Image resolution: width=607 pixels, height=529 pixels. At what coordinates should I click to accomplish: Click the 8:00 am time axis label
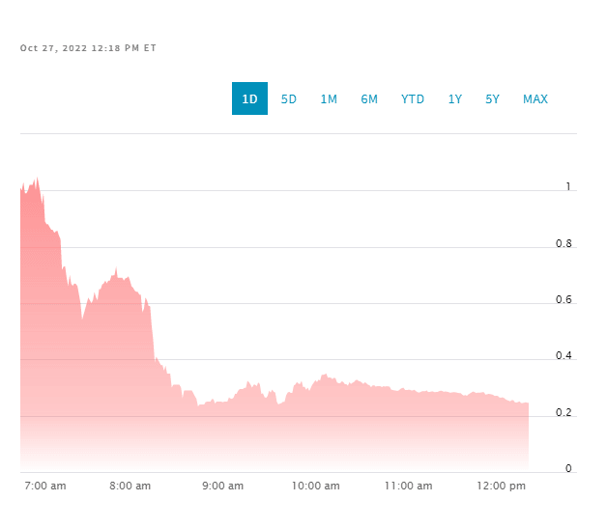131,487
